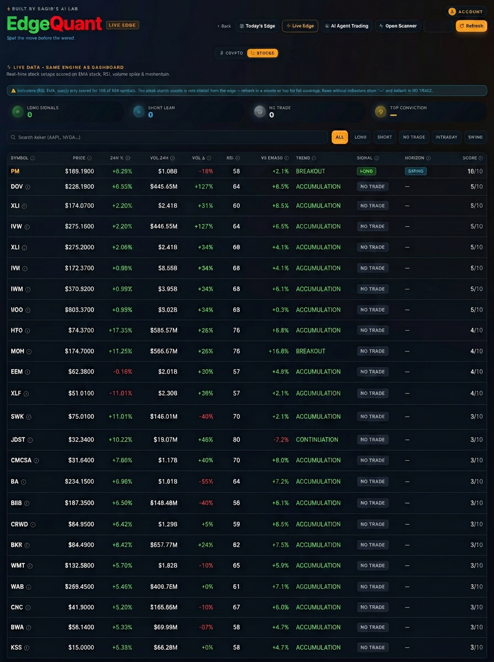Image resolution: width=494 pixels, height=662 pixels.
Task: Enable the SHORT filter chip
Action: point(384,137)
